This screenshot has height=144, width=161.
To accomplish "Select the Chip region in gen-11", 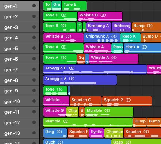I will (x=72, y=112).
